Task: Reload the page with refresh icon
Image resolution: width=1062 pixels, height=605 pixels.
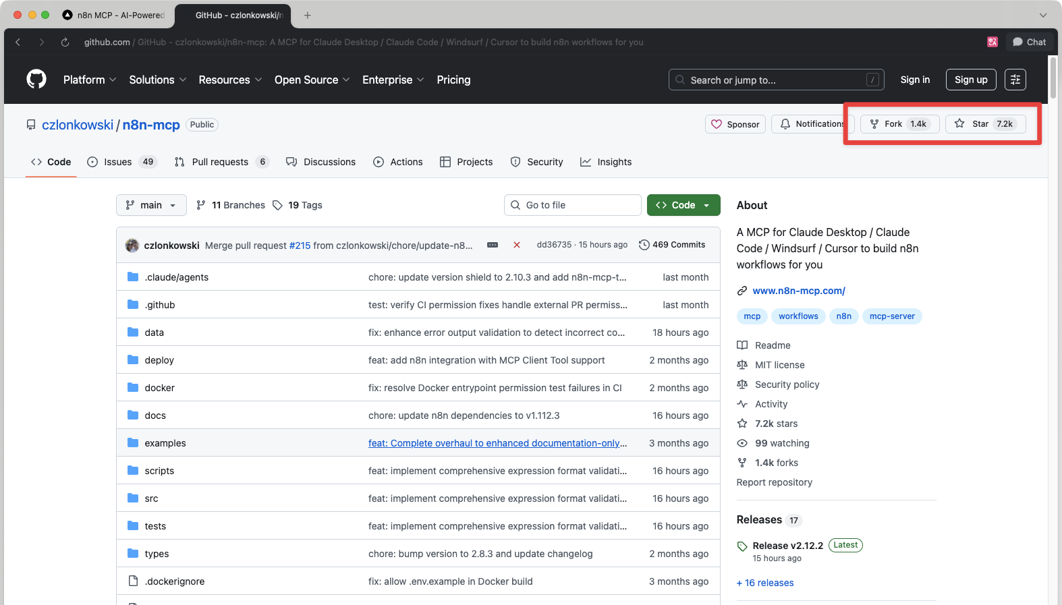Action: tap(65, 42)
